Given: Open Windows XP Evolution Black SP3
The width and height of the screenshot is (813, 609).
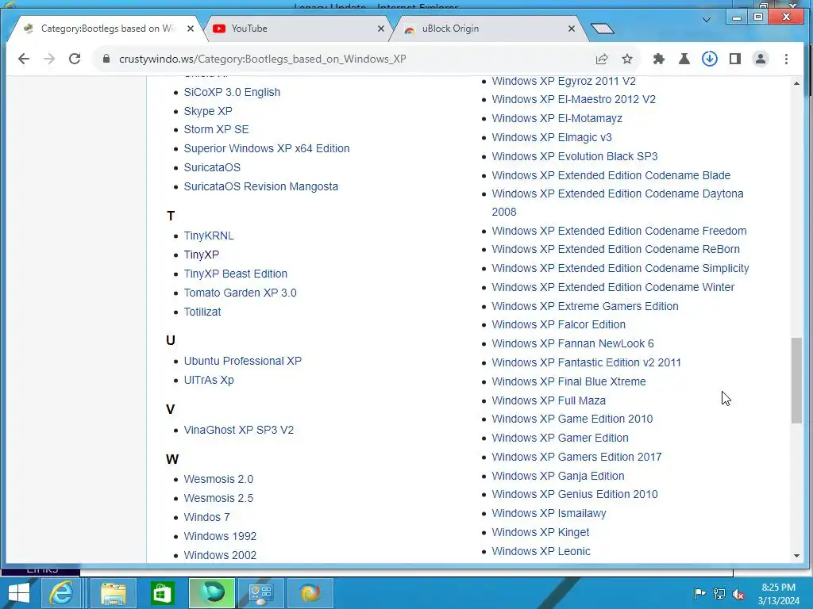Looking at the screenshot, I should coord(575,156).
